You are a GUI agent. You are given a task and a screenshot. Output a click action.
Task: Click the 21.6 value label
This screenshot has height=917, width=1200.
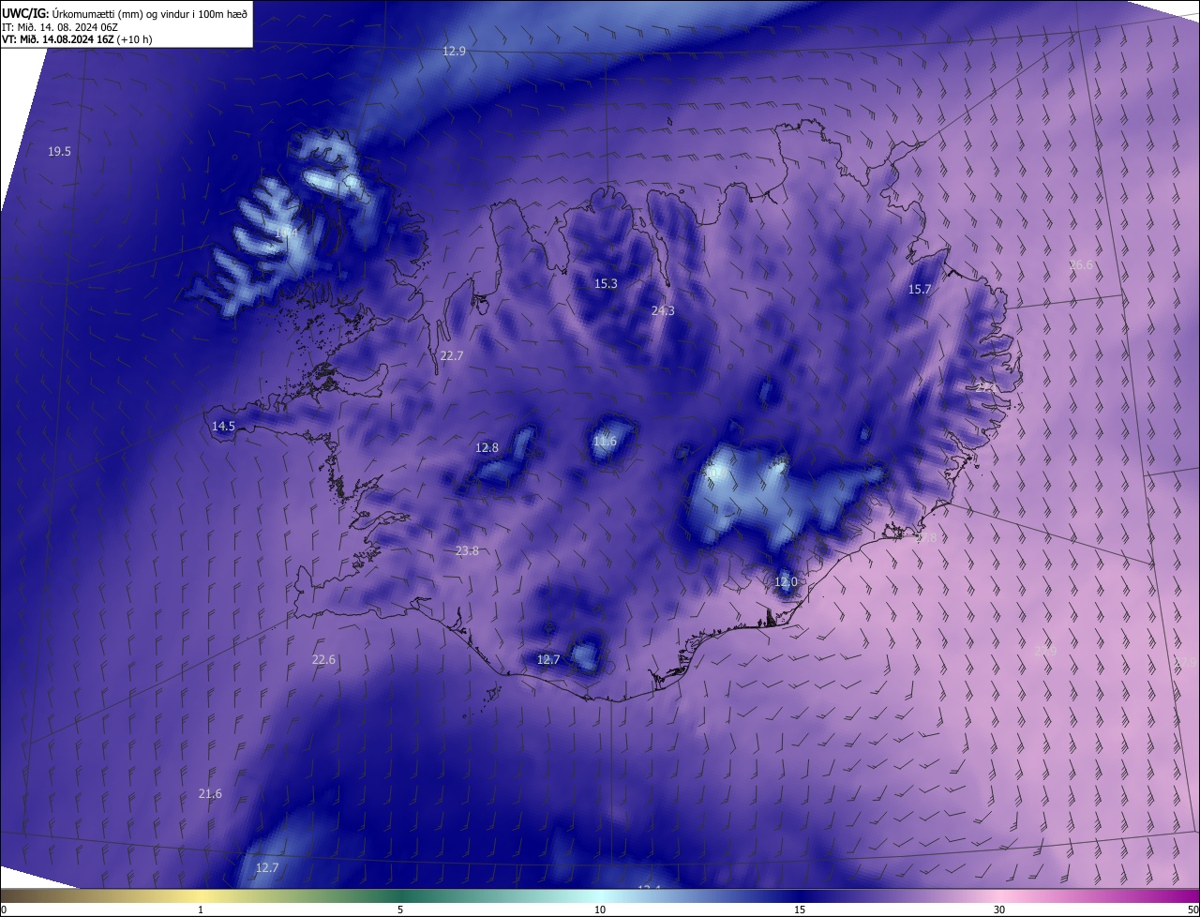tap(210, 793)
